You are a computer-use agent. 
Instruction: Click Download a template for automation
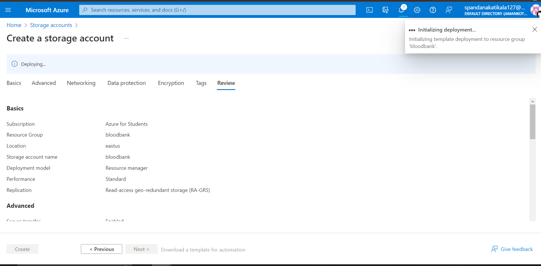click(x=203, y=250)
